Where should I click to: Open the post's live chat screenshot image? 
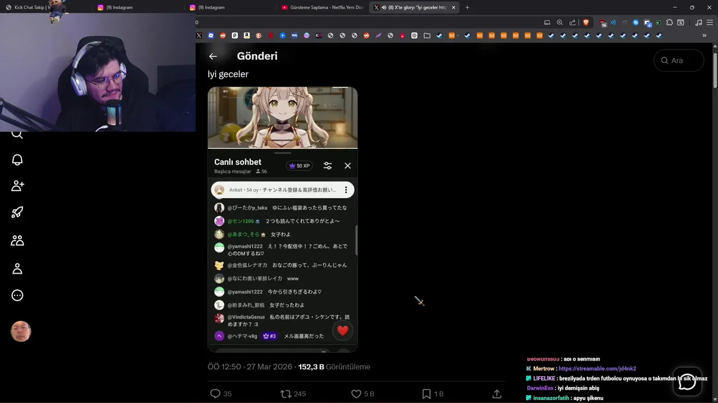(283, 219)
